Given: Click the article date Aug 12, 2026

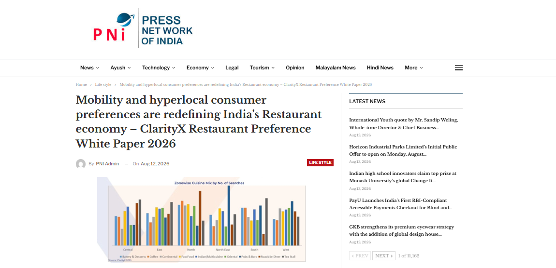Looking at the screenshot, I should tap(155, 164).
